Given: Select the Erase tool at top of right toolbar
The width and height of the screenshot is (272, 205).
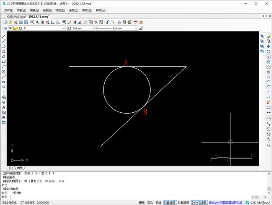Looking at the screenshot, I should tap(268, 36).
